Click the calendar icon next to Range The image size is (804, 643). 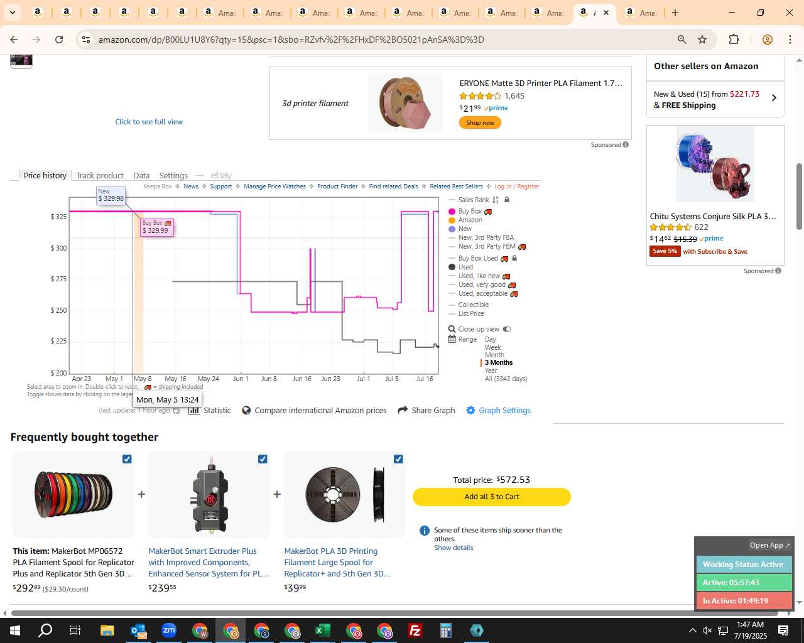click(452, 339)
